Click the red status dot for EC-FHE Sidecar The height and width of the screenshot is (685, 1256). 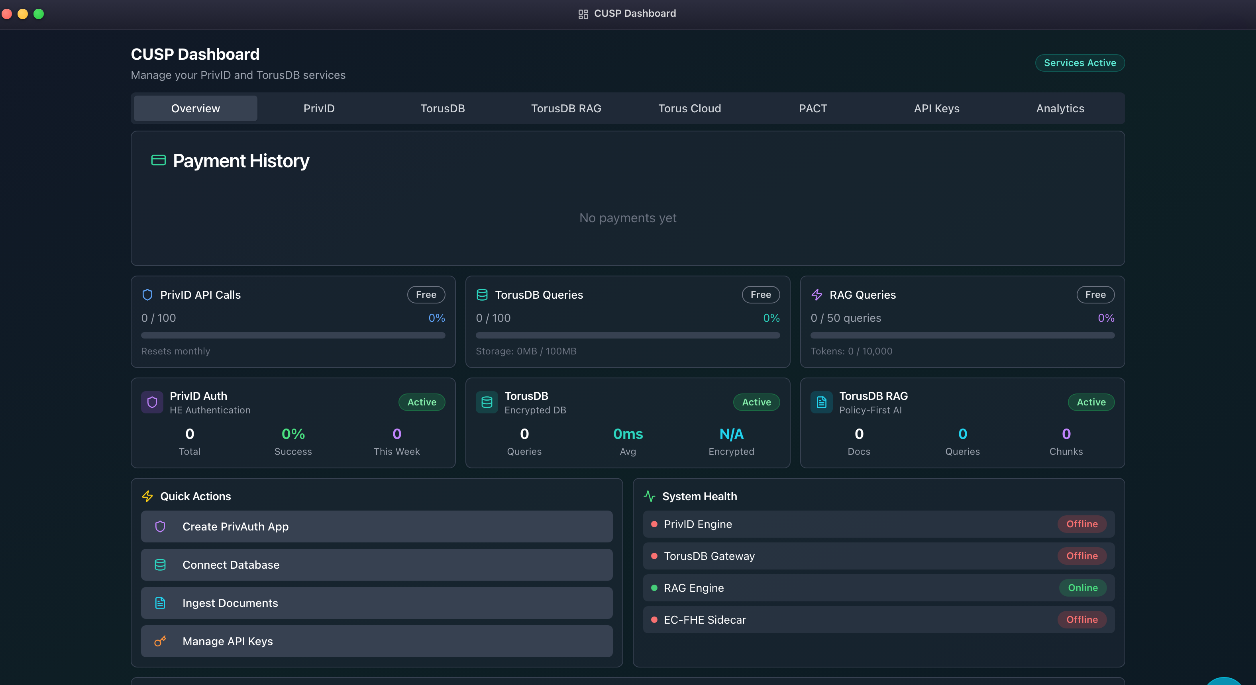tap(654, 620)
